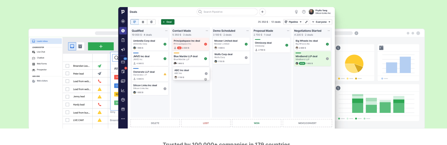Open Leads via the target icon in sidebar
The image size is (447, 145).
point(123,21)
